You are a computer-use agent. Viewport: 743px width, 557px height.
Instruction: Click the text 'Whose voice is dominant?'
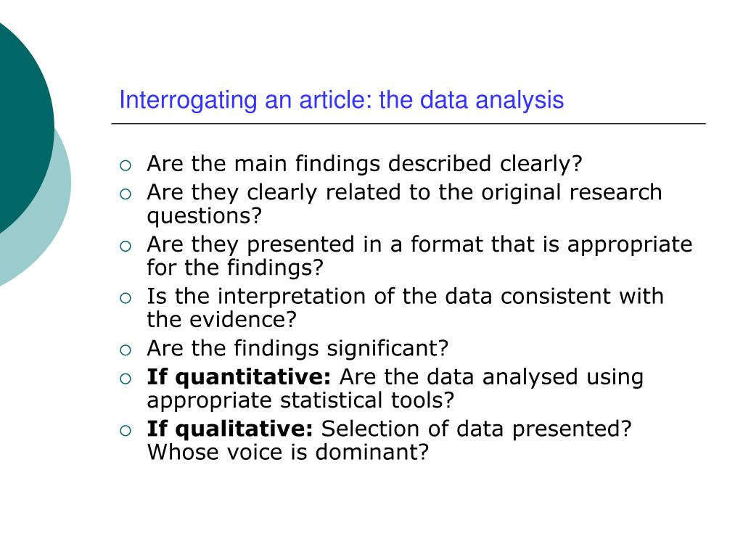coord(288,453)
